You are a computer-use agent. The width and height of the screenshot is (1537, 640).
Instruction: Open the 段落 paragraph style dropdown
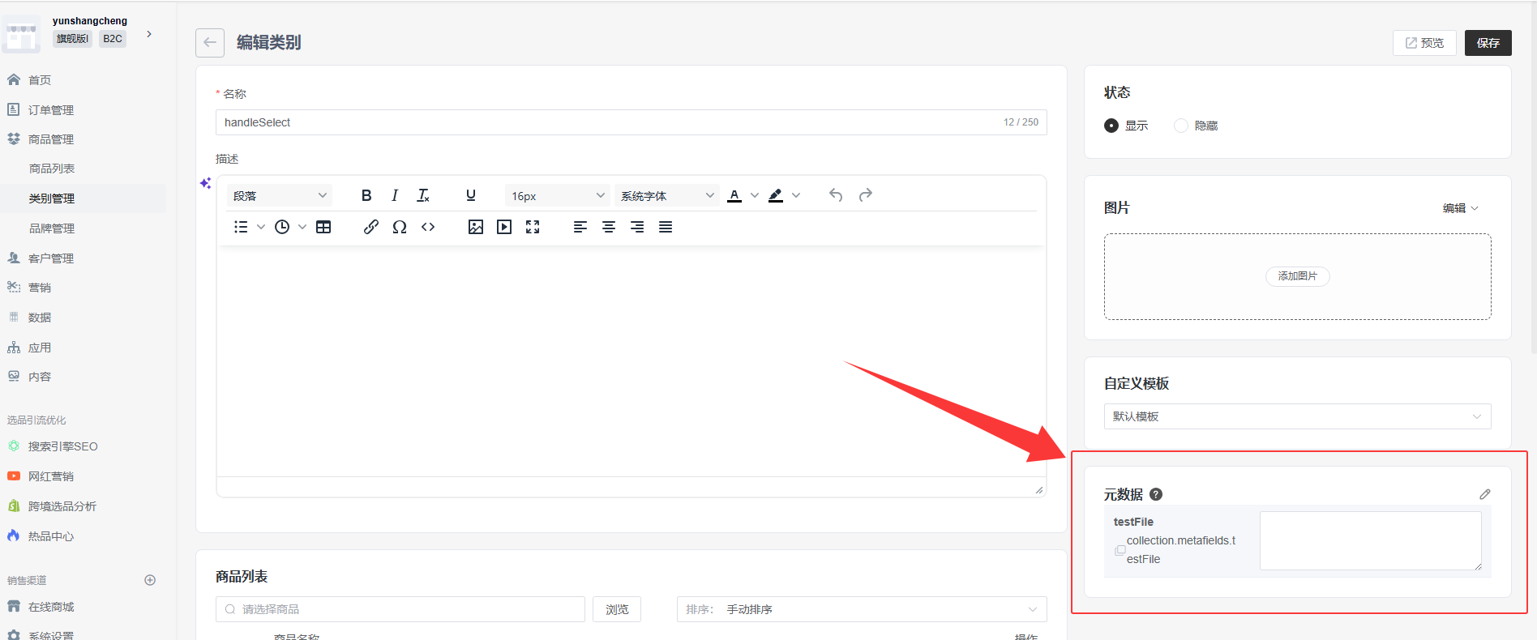[279, 196]
